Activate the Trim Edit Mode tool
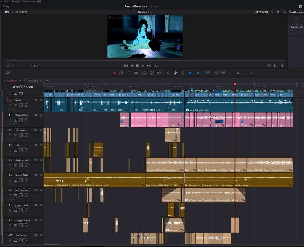 pyautogui.click(x=122, y=73)
